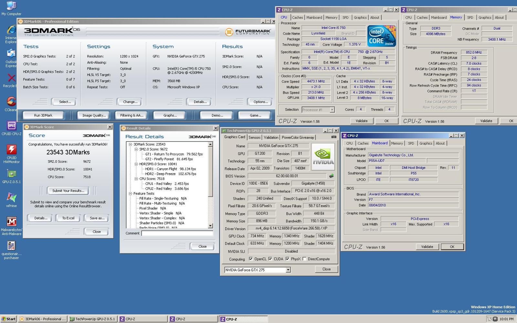517x323 pixels.
Task: Click the BIOS save icon in GPU-Z
Action: click(x=331, y=176)
